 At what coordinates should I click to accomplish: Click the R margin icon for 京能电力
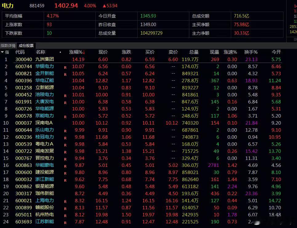tap(65, 117)
